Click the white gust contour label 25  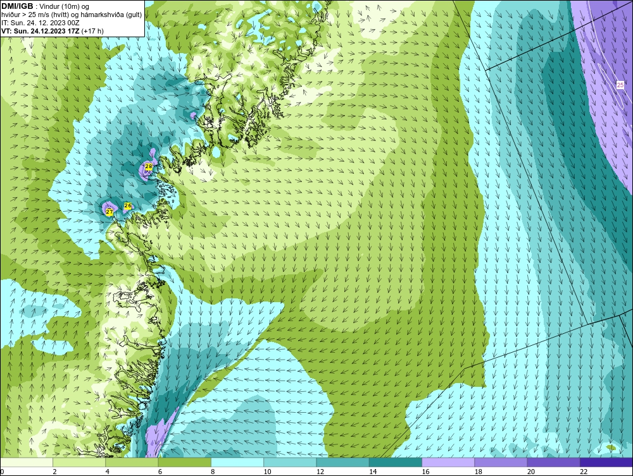point(620,85)
